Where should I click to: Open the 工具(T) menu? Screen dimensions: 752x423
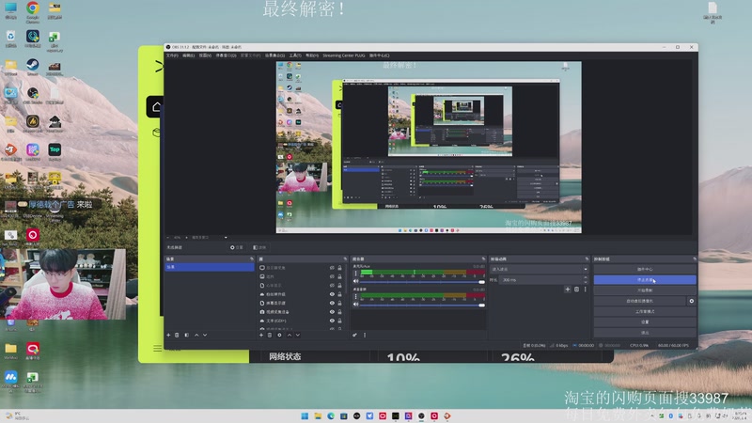click(295, 55)
